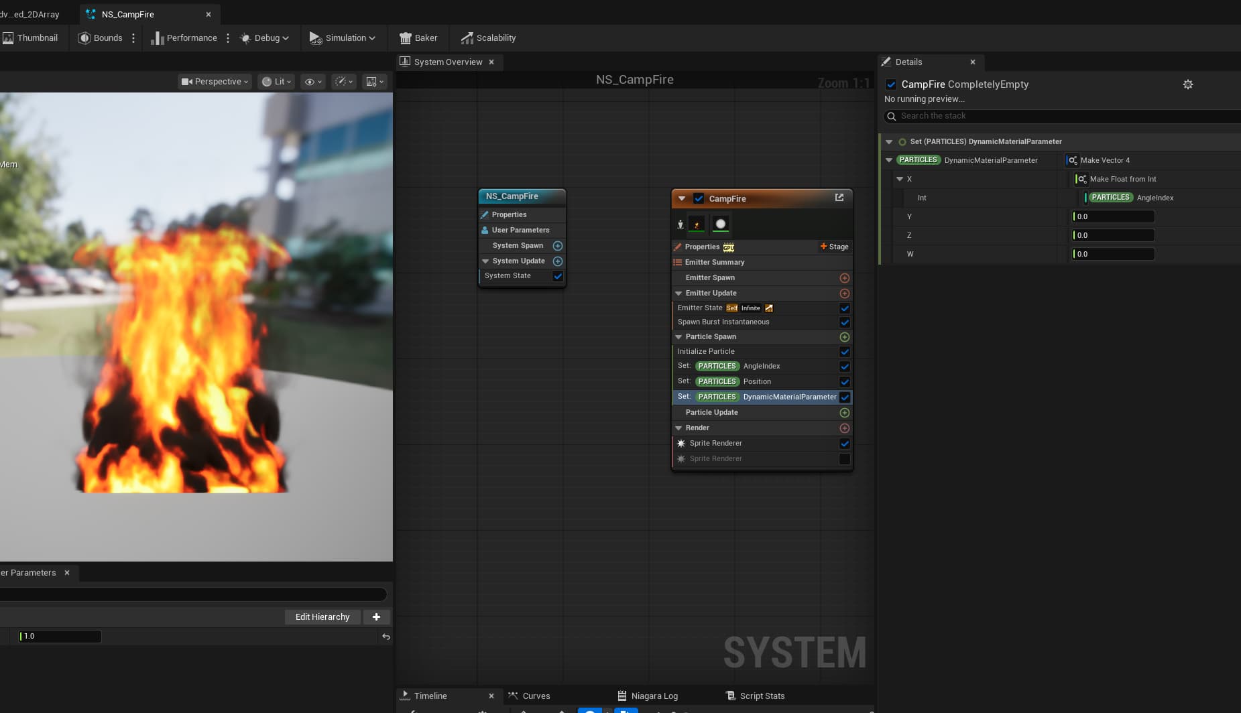1241x713 pixels.
Task: Toggle the System State checkbox
Action: (557, 276)
